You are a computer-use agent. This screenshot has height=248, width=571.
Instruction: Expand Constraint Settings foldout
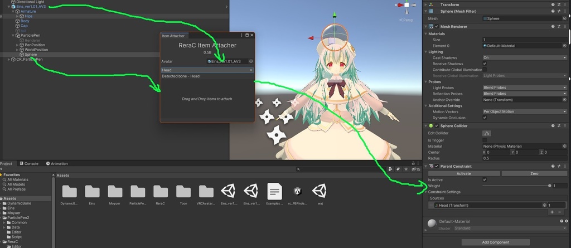pyautogui.click(x=426, y=192)
